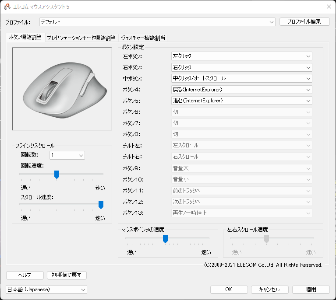Click the キャンセル button
336x300 pixels.
click(269, 290)
